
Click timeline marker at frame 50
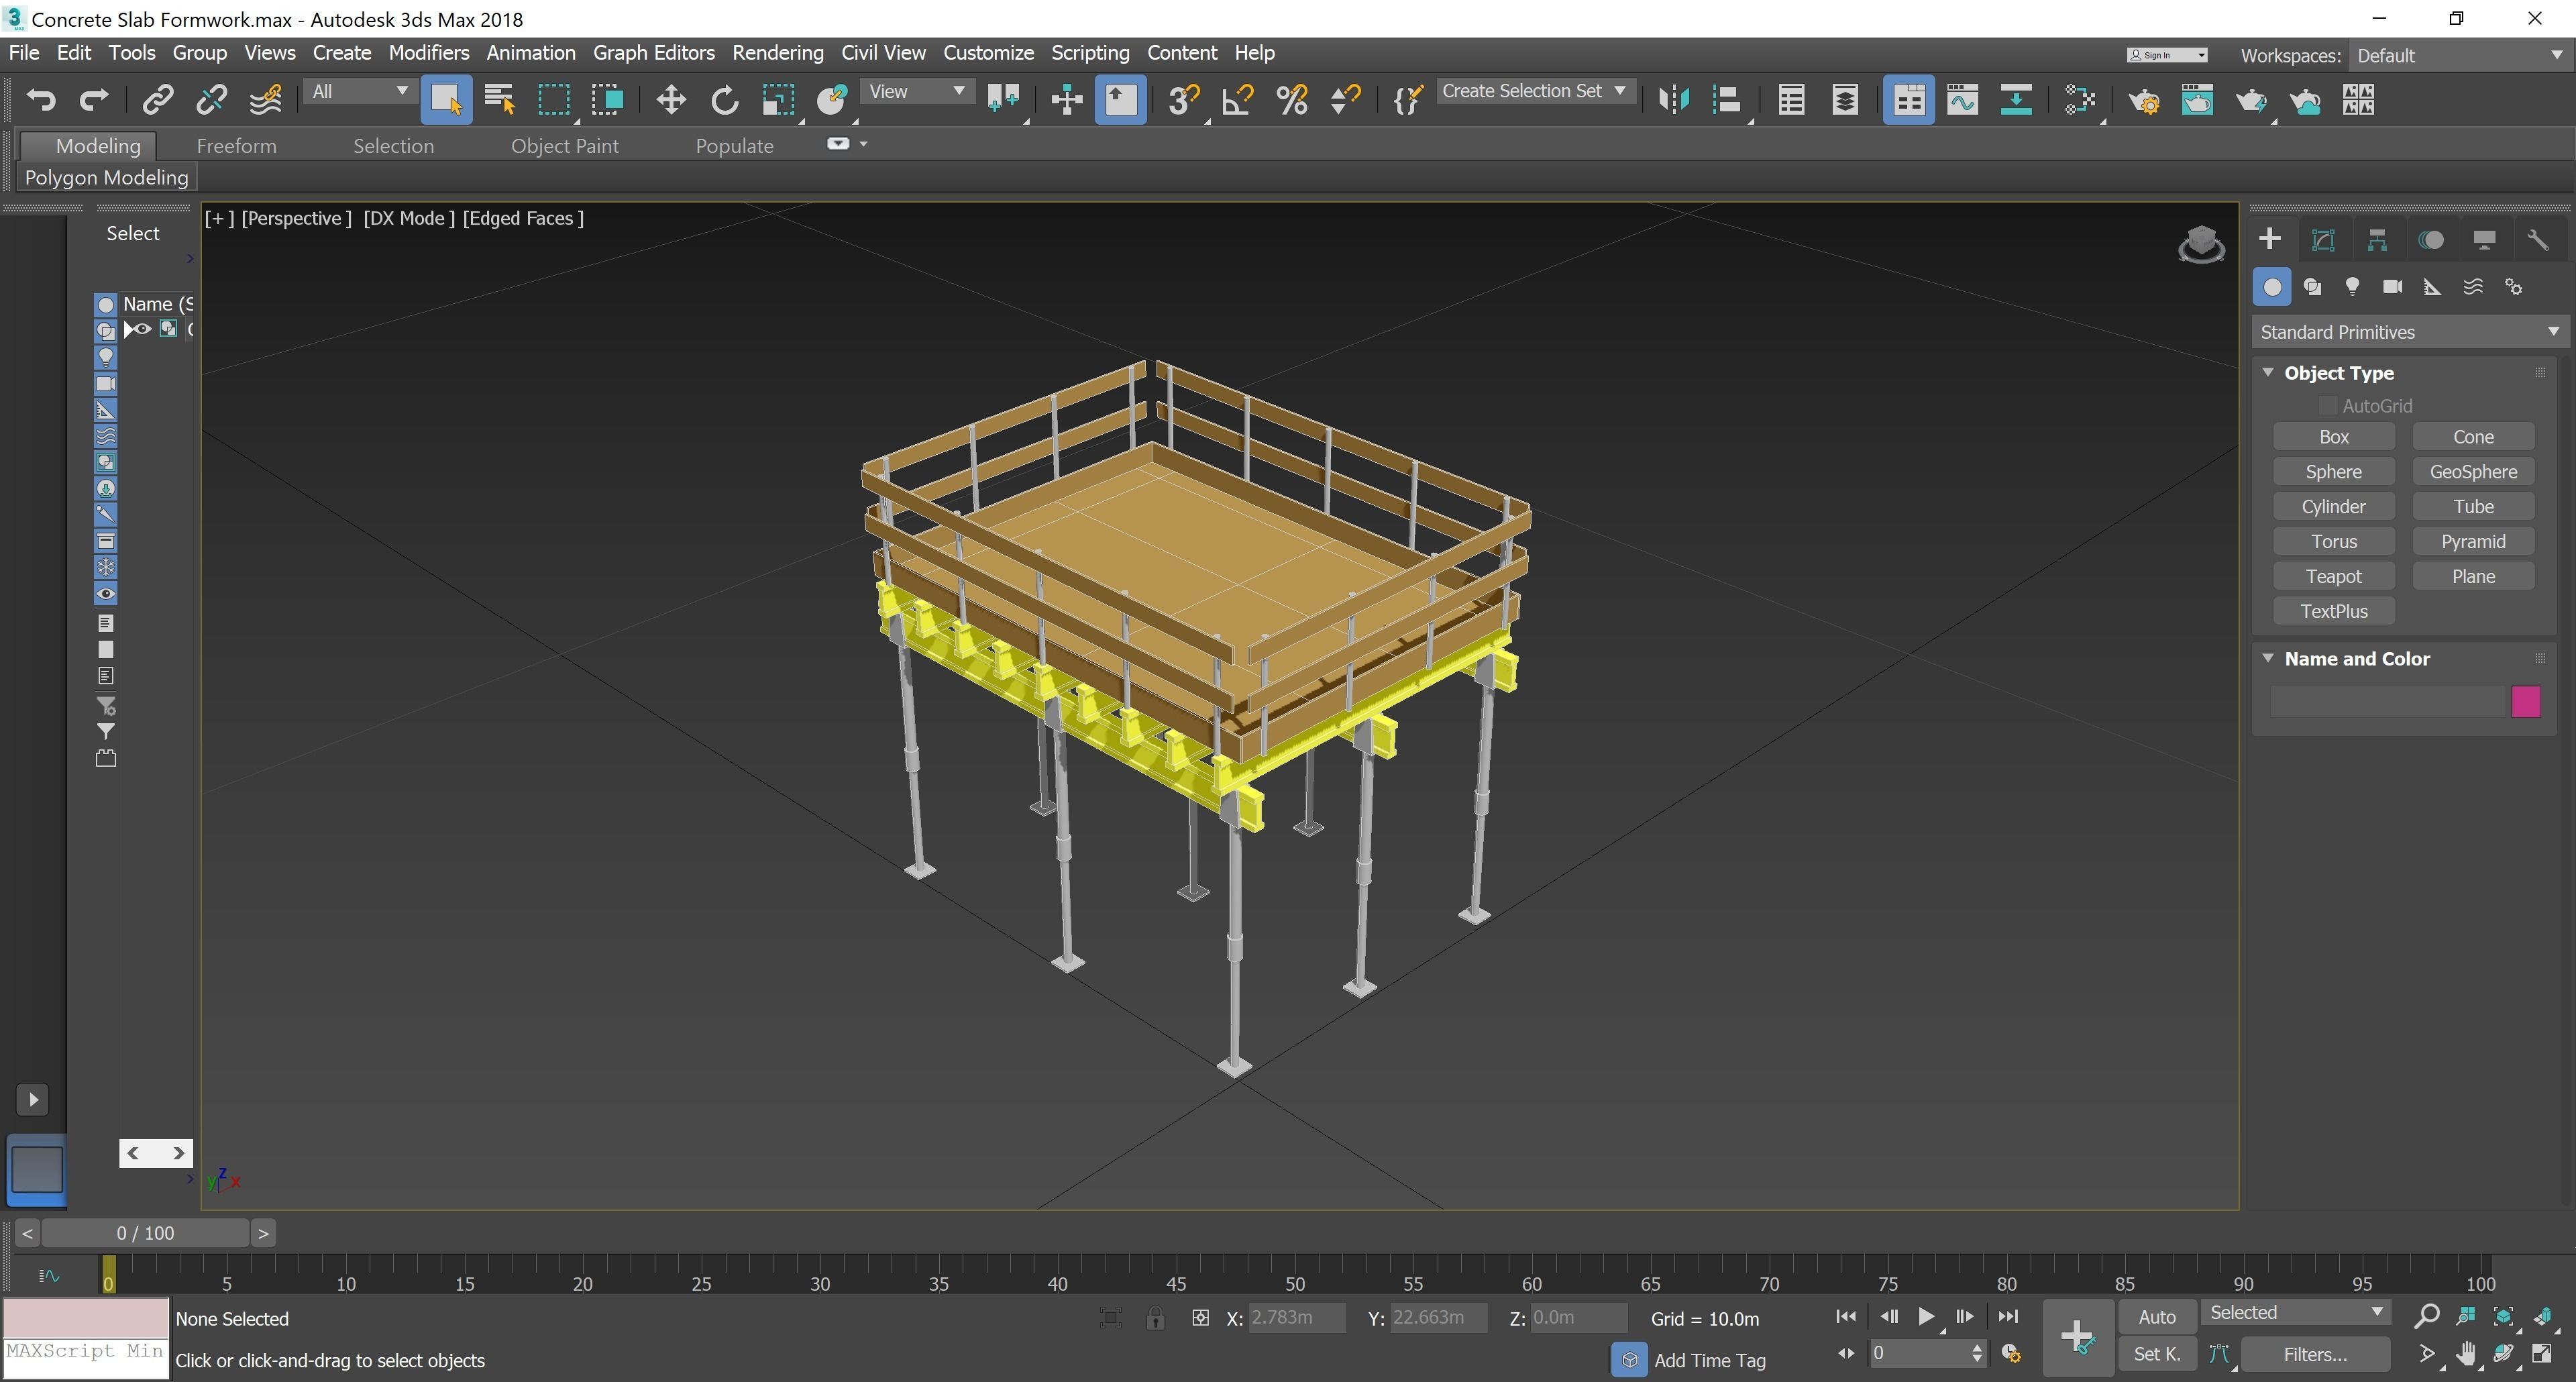pyautogui.click(x=1294, y=1283)
